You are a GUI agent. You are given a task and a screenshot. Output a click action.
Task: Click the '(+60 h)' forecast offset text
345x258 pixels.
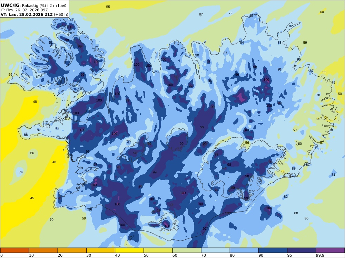pyautogui.click(x=61, y=14)
